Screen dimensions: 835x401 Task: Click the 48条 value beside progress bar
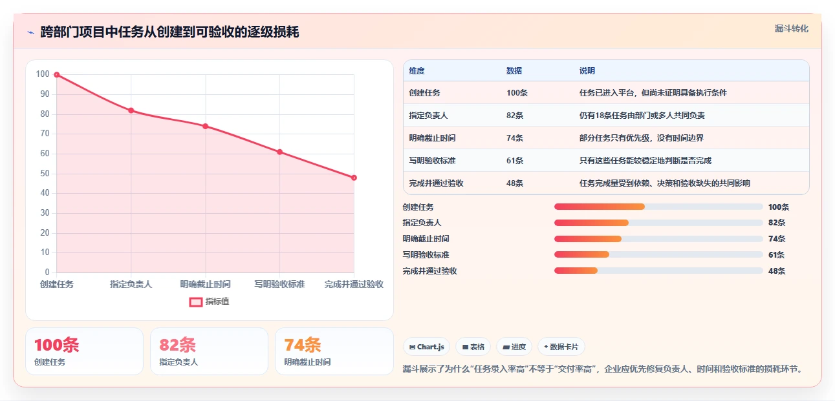777,271
